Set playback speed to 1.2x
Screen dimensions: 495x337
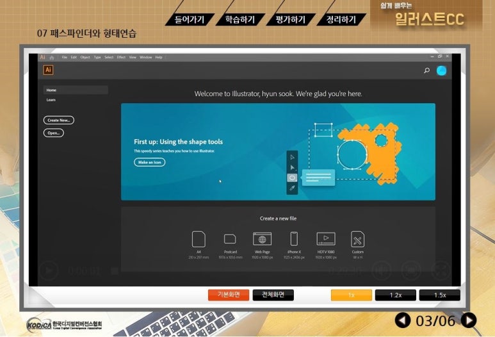[396, 295]
